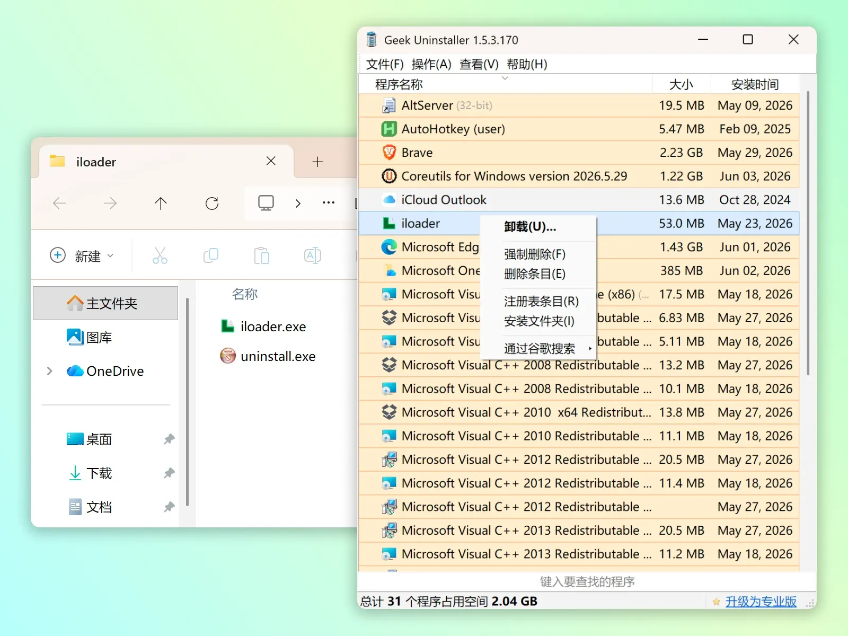Viewport: 848px width, 636px height.
Task: Select 图库 in navigation pane
Action: pyautogui.click(x=105, y=337)
